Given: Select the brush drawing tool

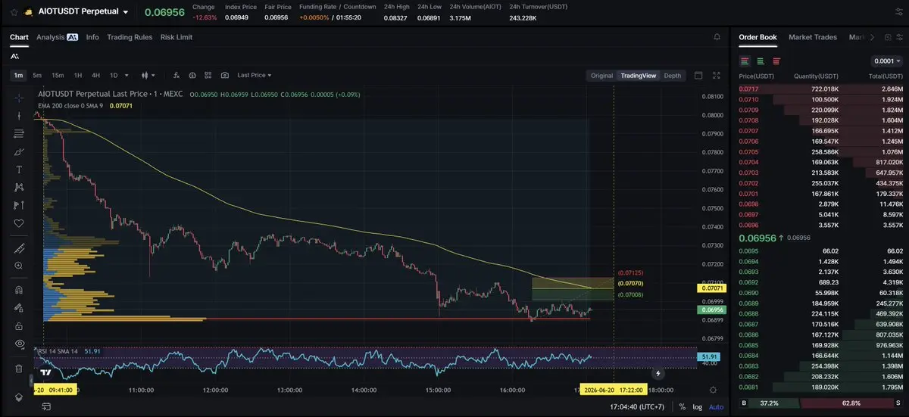Looking at the screenshot, I should 19,151.
